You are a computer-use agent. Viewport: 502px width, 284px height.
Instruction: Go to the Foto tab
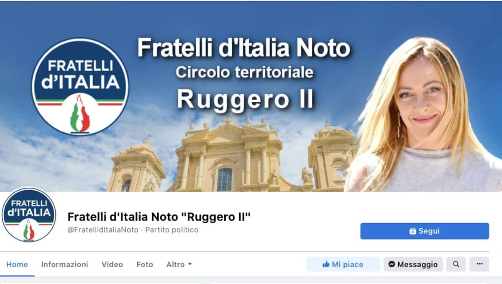[x=145, y=264]
